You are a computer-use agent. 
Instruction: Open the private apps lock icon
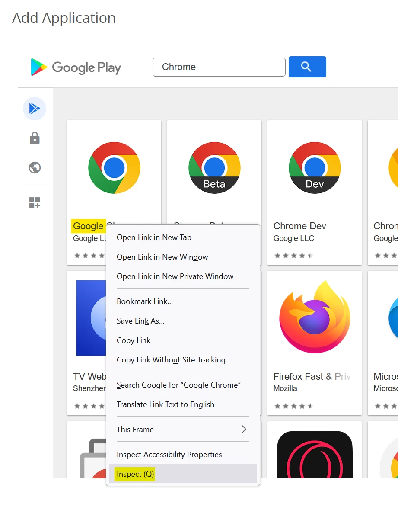[35, 138]
